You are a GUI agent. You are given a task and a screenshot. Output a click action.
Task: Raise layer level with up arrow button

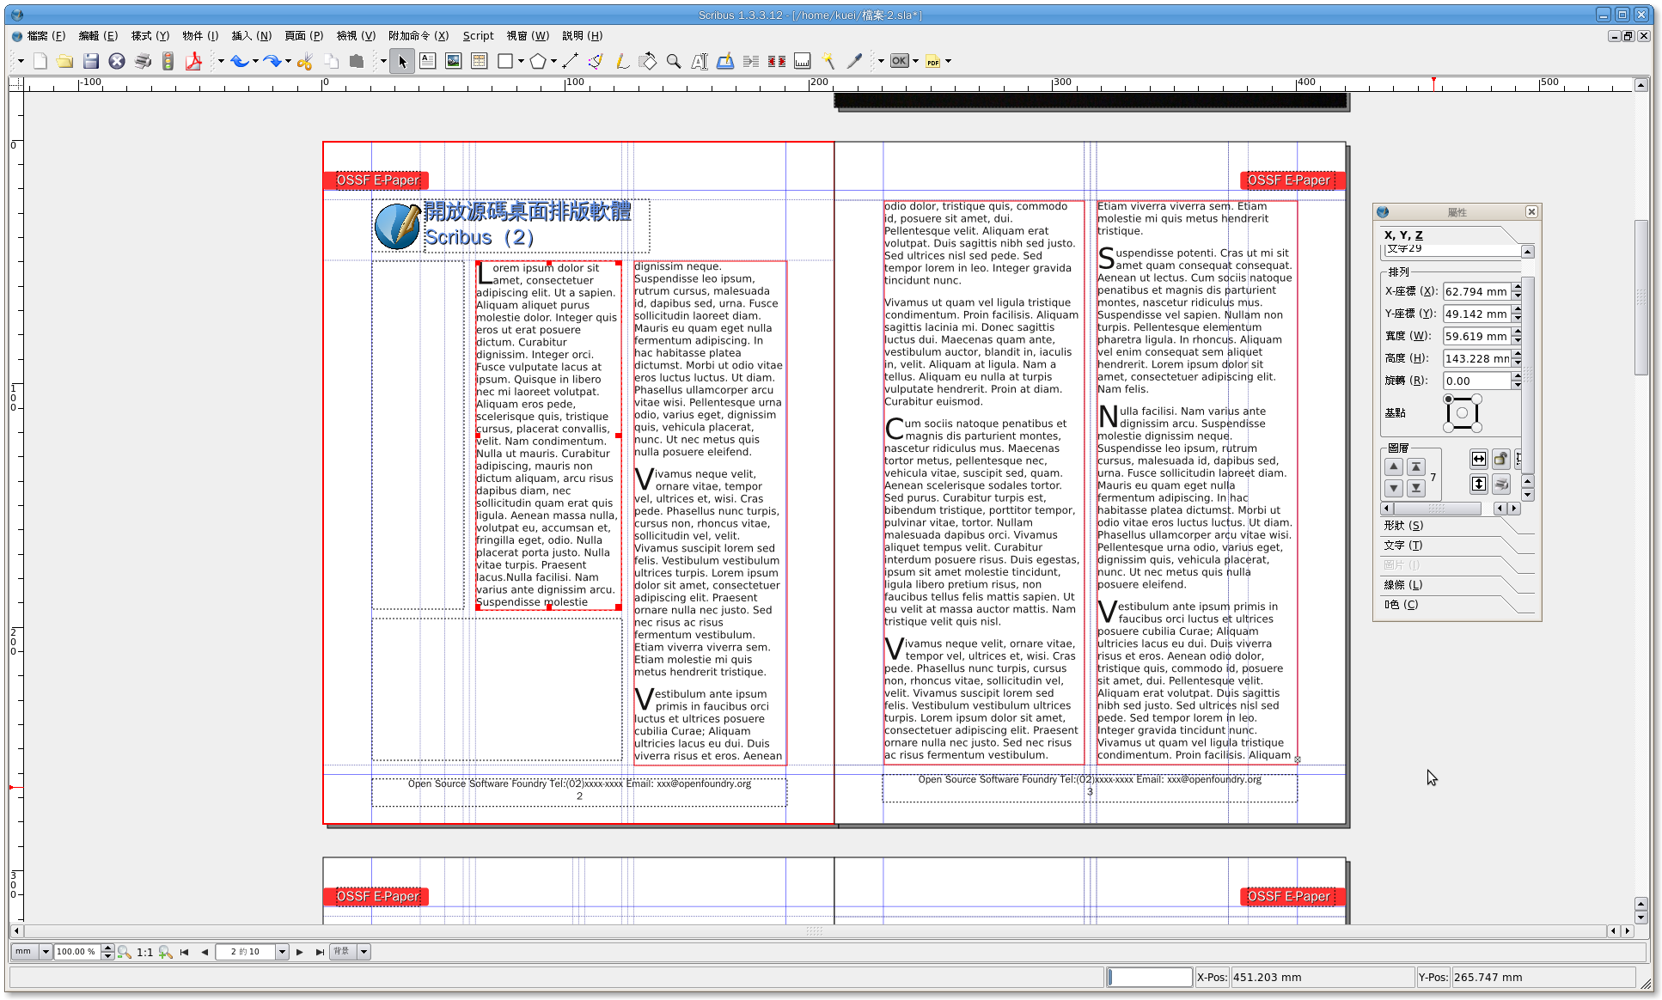(1394, 466)
